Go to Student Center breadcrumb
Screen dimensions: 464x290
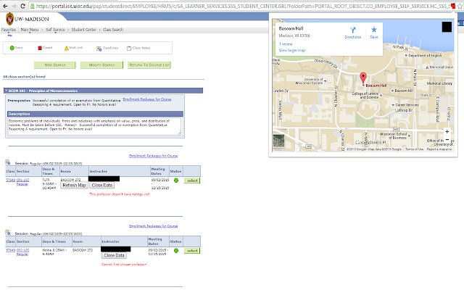click(x=84, y=30)
